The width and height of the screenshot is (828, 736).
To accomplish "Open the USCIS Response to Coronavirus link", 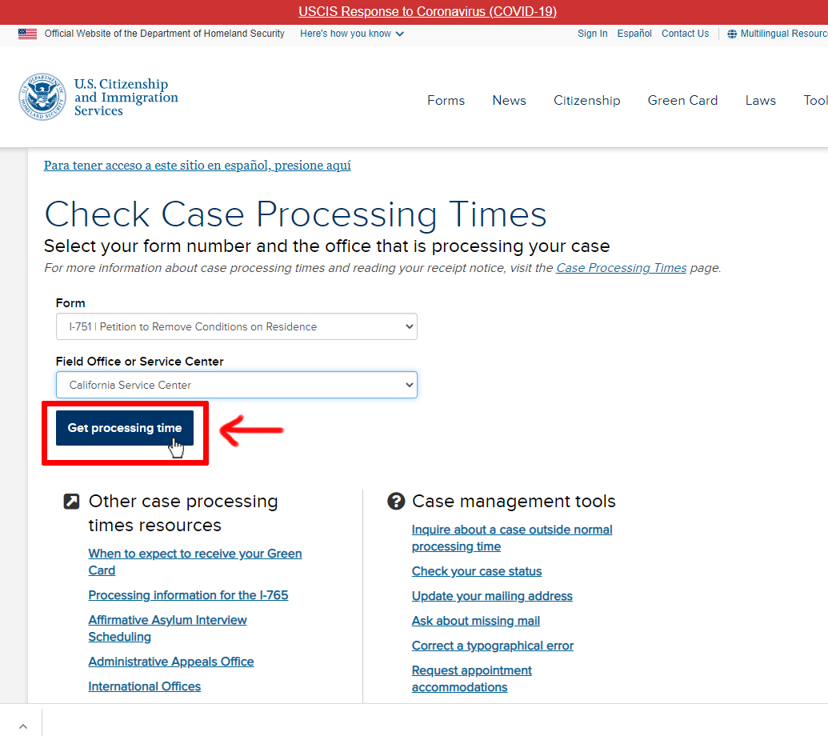I will coord(428,12).
